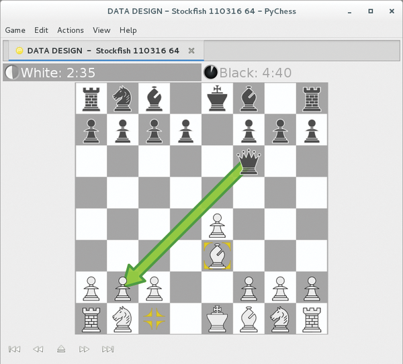Click the White clock showing 2:35
This screenshot has width=403, height=364.
click(x=102, y=73)
